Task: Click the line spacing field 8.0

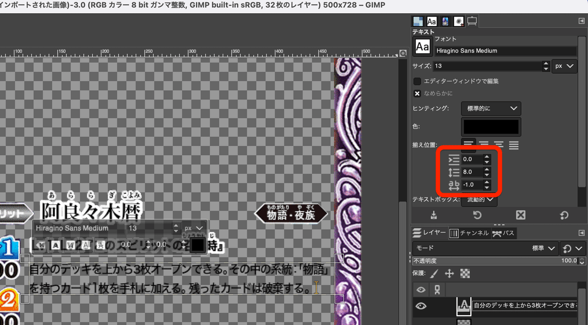Action: click(x=472, y=172)
